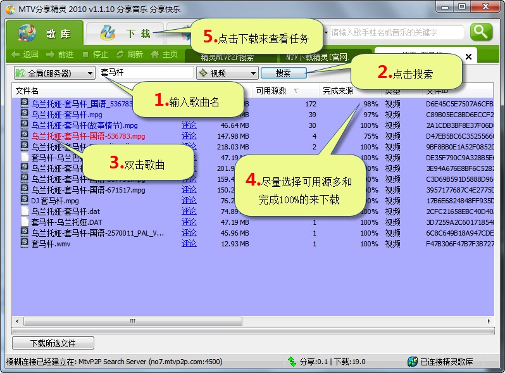505x373 pixels.
Task: Click video icon of DJ 套马杆.mpg row
Action: tap(25, 200)
